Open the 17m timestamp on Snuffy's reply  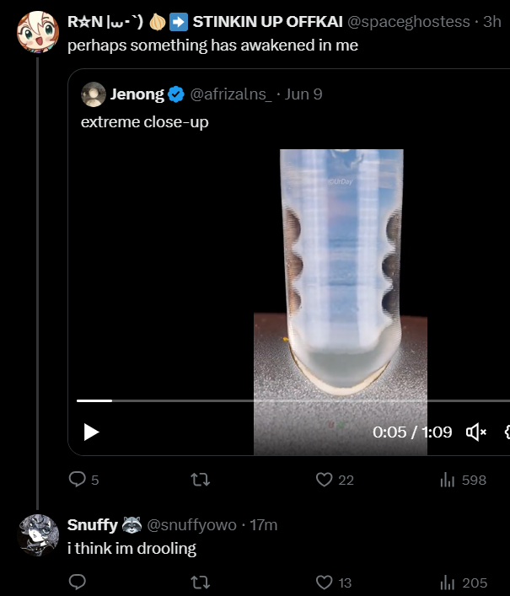264,525
